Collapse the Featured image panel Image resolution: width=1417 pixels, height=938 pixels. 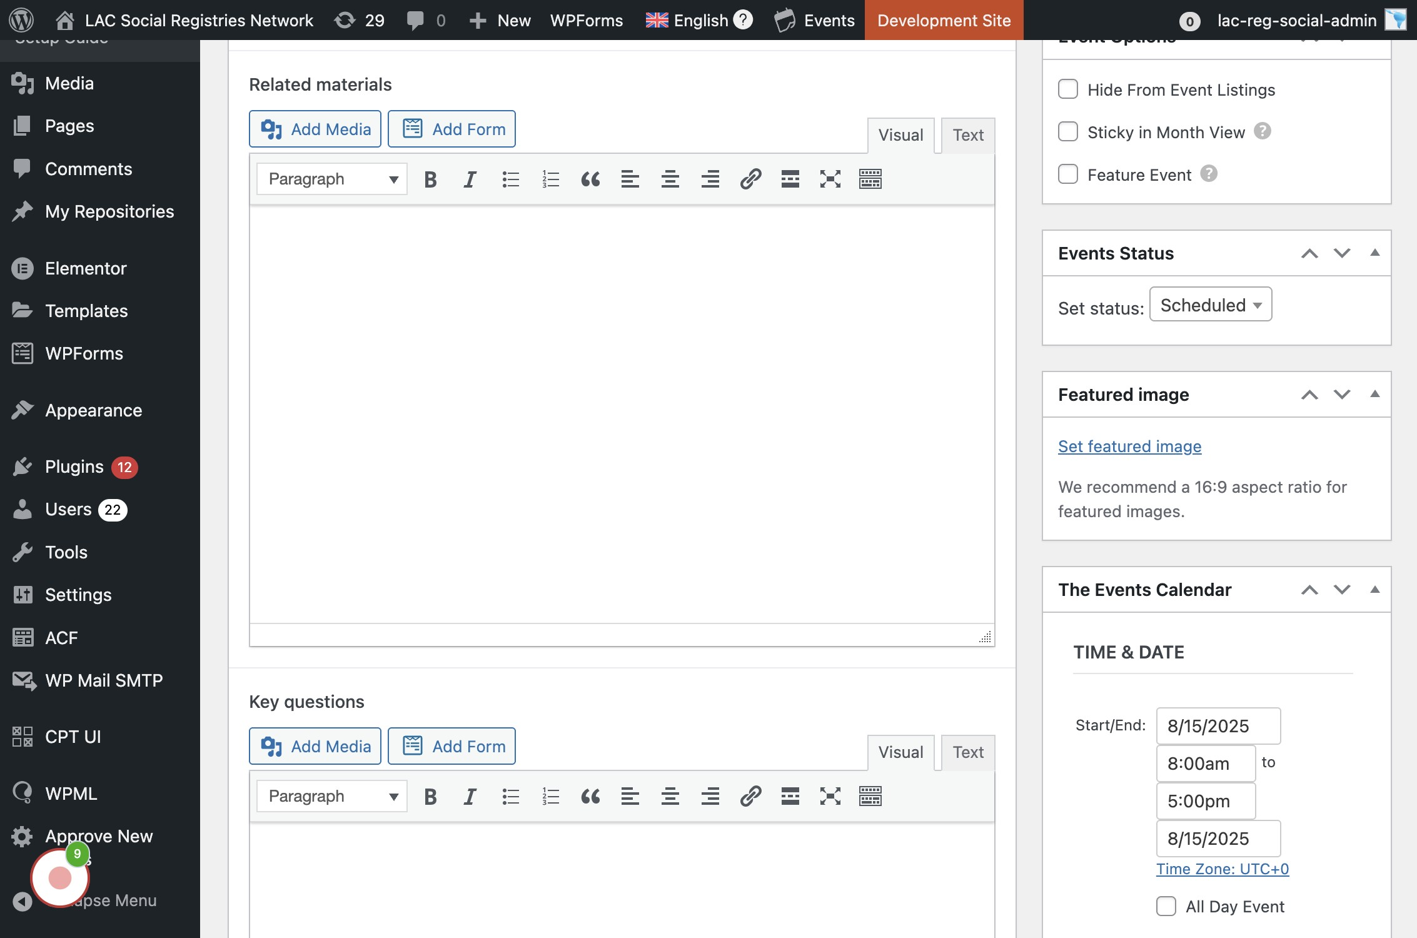click(x=1374, y=394)
